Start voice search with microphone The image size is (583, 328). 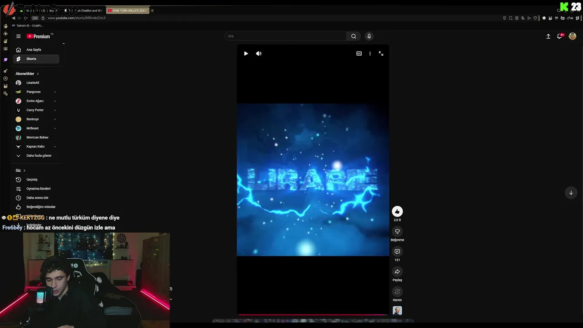click(369, 36)
